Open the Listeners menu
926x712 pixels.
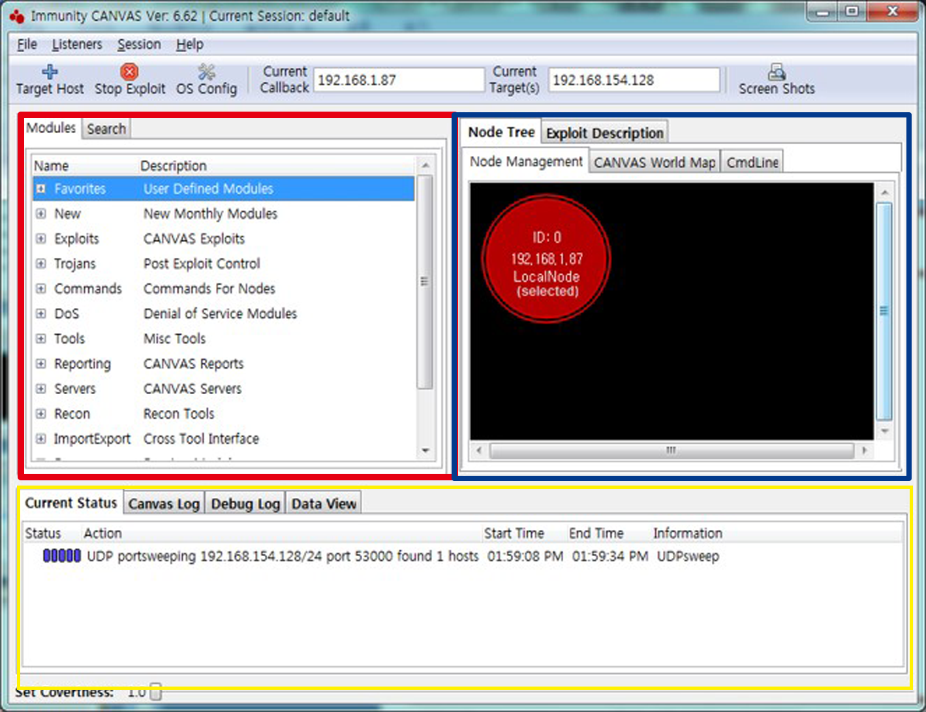pyautogui.click(x=77, y=44)
